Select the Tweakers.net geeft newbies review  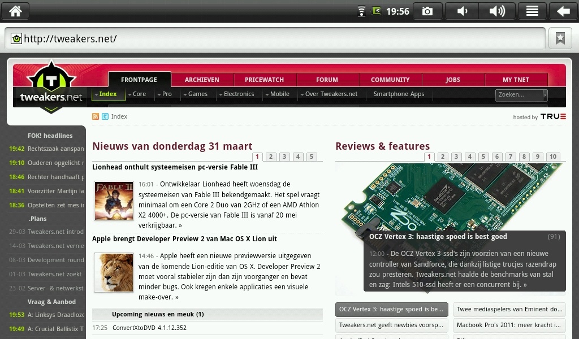coord(391,325)
